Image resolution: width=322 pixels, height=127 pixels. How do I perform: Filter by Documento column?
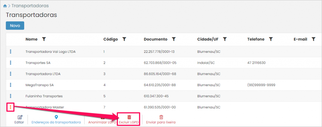pos(174,39)
